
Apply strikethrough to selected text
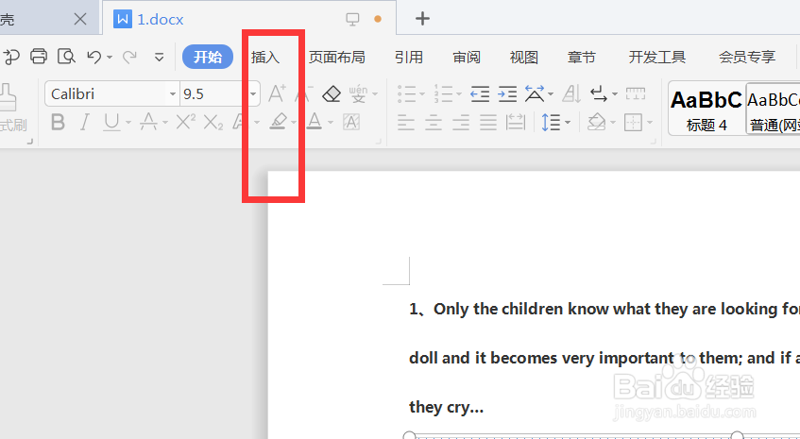[x=148, y=123]
